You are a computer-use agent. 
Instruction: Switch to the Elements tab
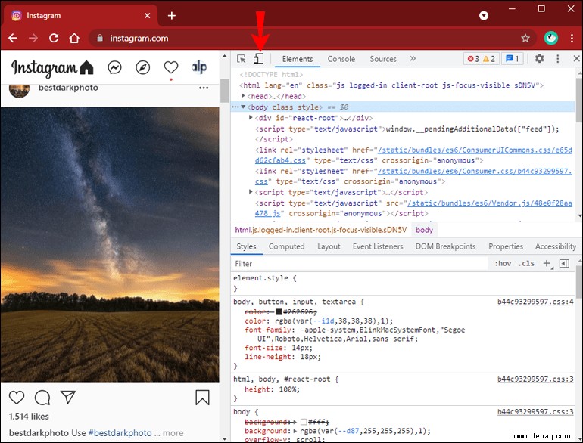pos(298,59)
